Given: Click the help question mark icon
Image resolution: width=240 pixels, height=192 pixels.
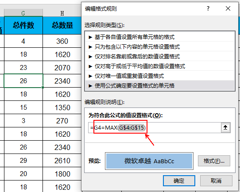Looking at the screenshot, I should (x=208, y=8).
